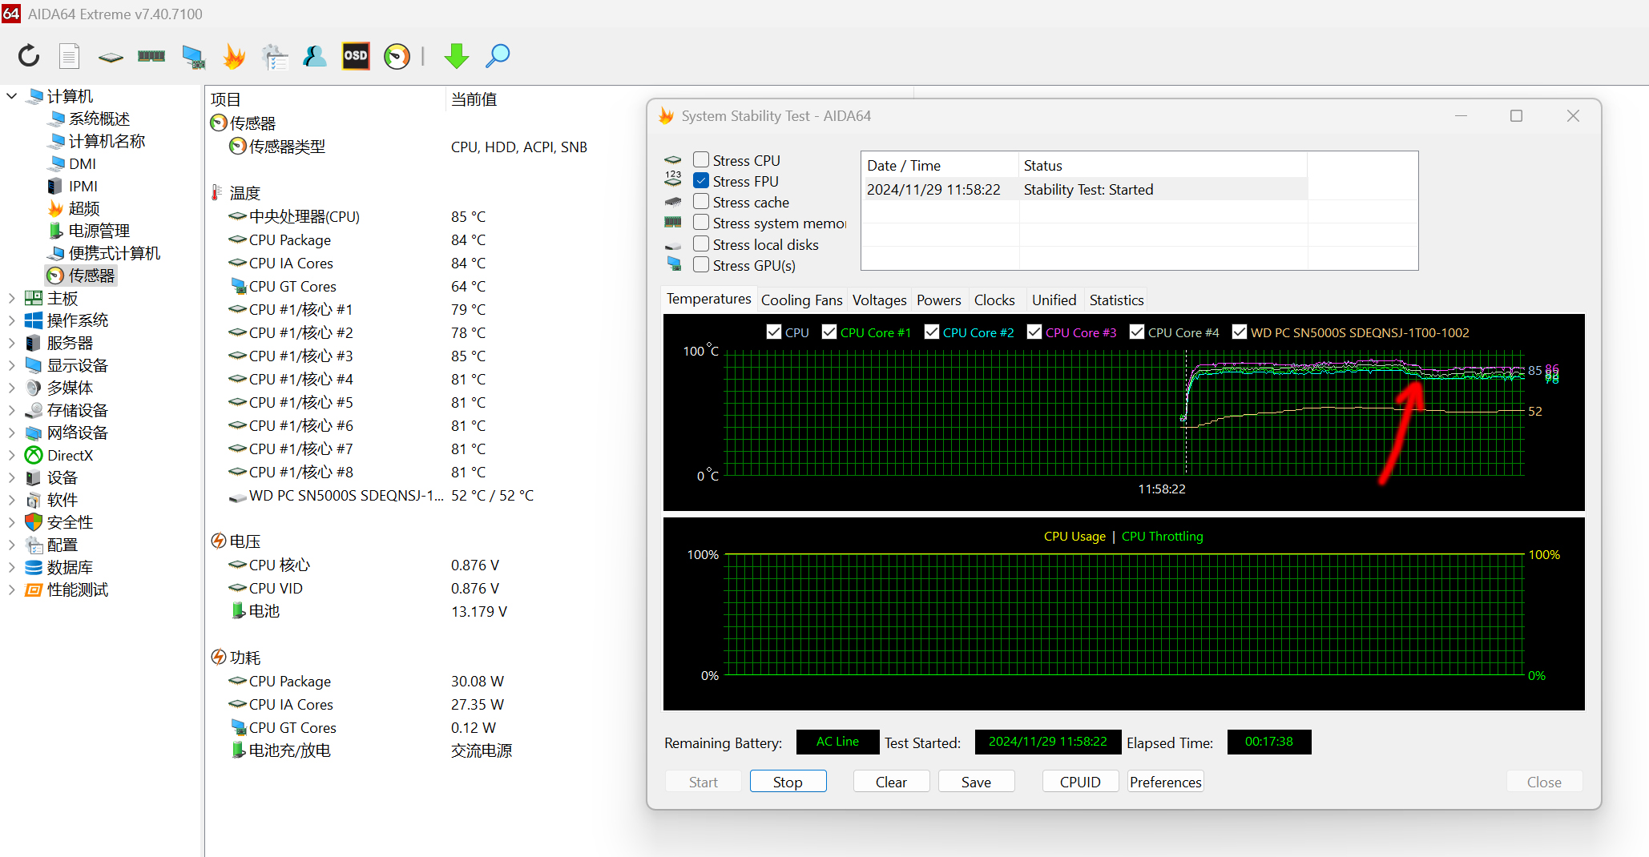
Task: Click the magnifier search icon
Action: tap(498, 56)
